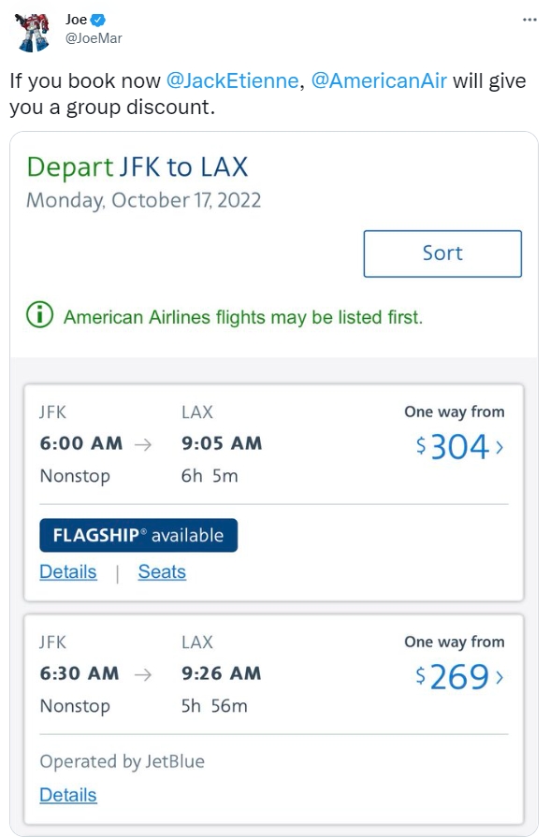Image resolution: width=550 pixels, height=837 pixels.
Task: View Details of the JetBlue flight
Action: coord(68,795)
